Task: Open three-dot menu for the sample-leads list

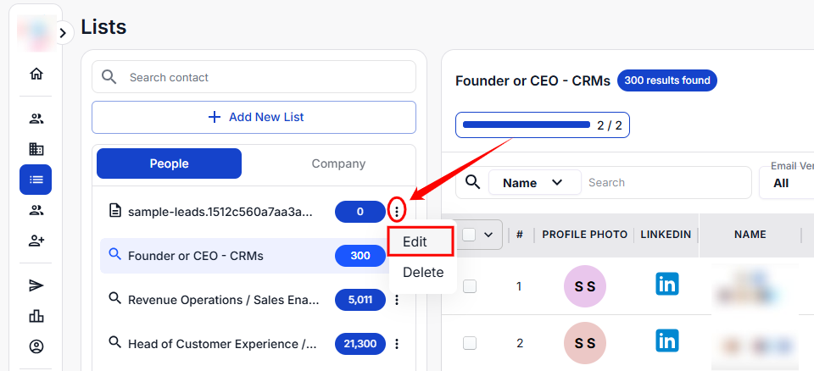Action: tap(397, 211)
